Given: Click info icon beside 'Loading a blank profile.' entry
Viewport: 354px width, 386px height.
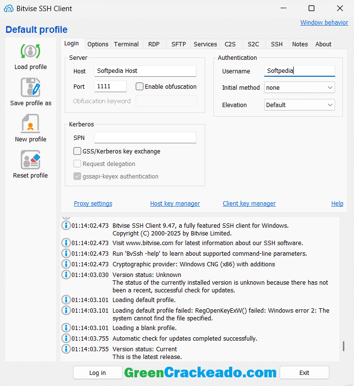Looking at the screenshot, I should [x=66, y=328].
